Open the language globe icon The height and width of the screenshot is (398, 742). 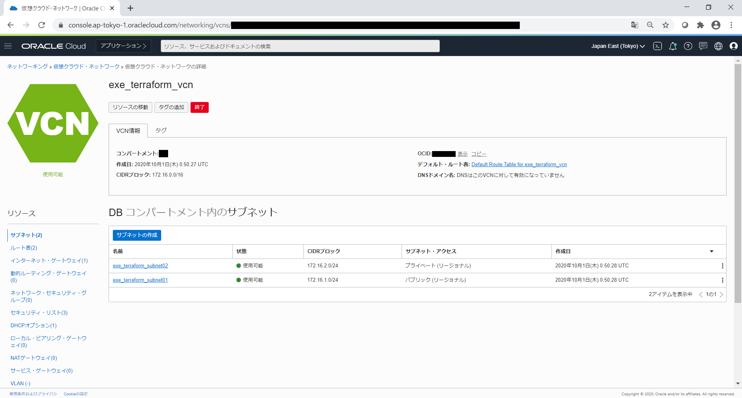coord(718,46)
